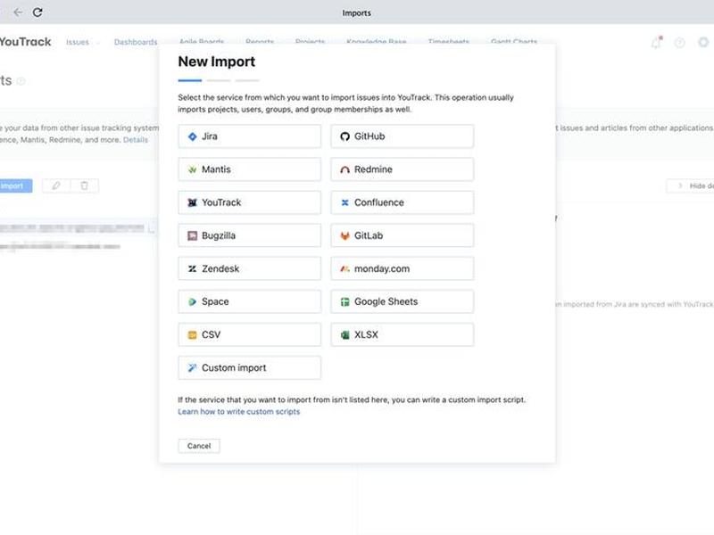Choose YouTrack as import source
714x535 pixels.
(x=249, y=202)
